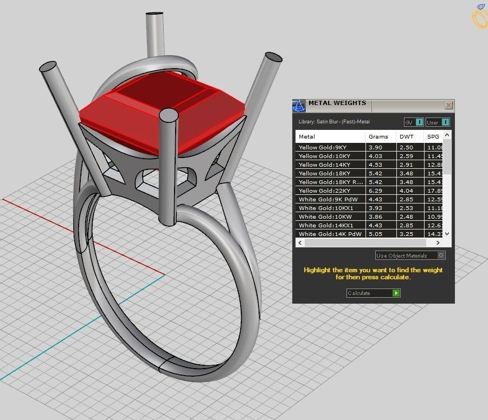
Task: Click the SPG value for Yellow Gold:9KY
Action: tap(434, 147)
